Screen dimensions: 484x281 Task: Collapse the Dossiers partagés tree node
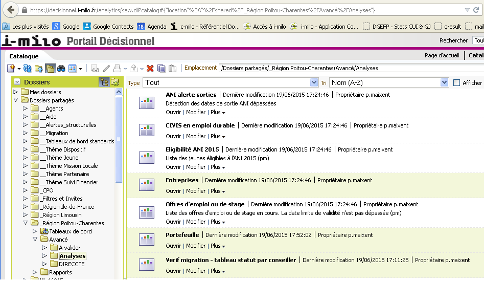[x=15, y=100]
